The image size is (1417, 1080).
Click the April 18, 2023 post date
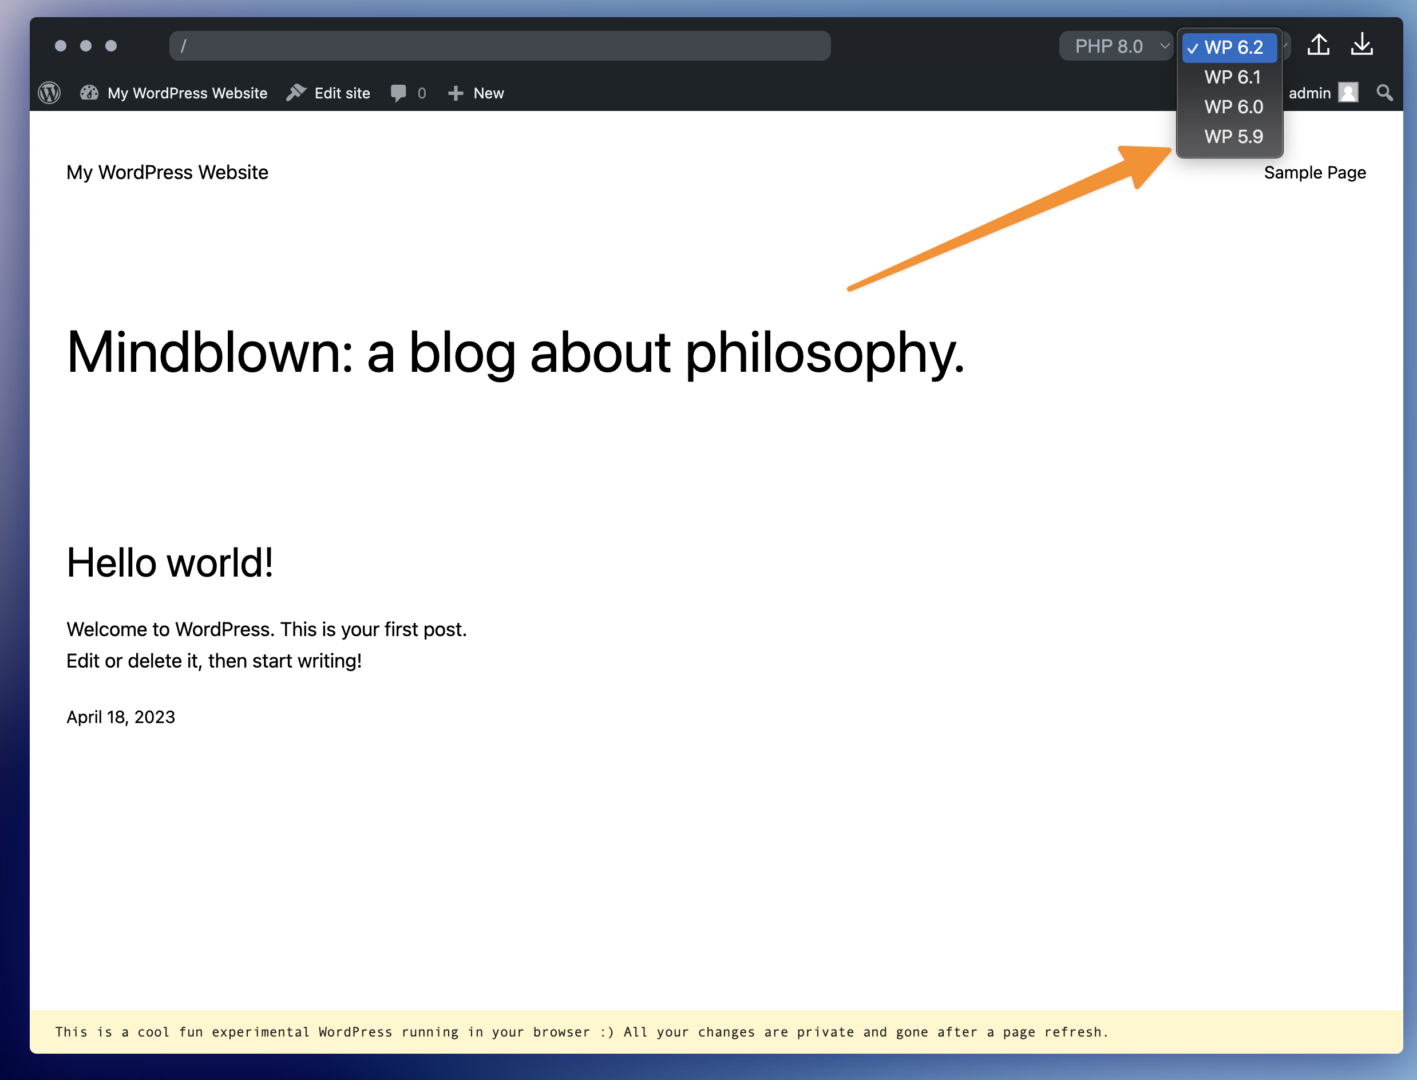121,717
